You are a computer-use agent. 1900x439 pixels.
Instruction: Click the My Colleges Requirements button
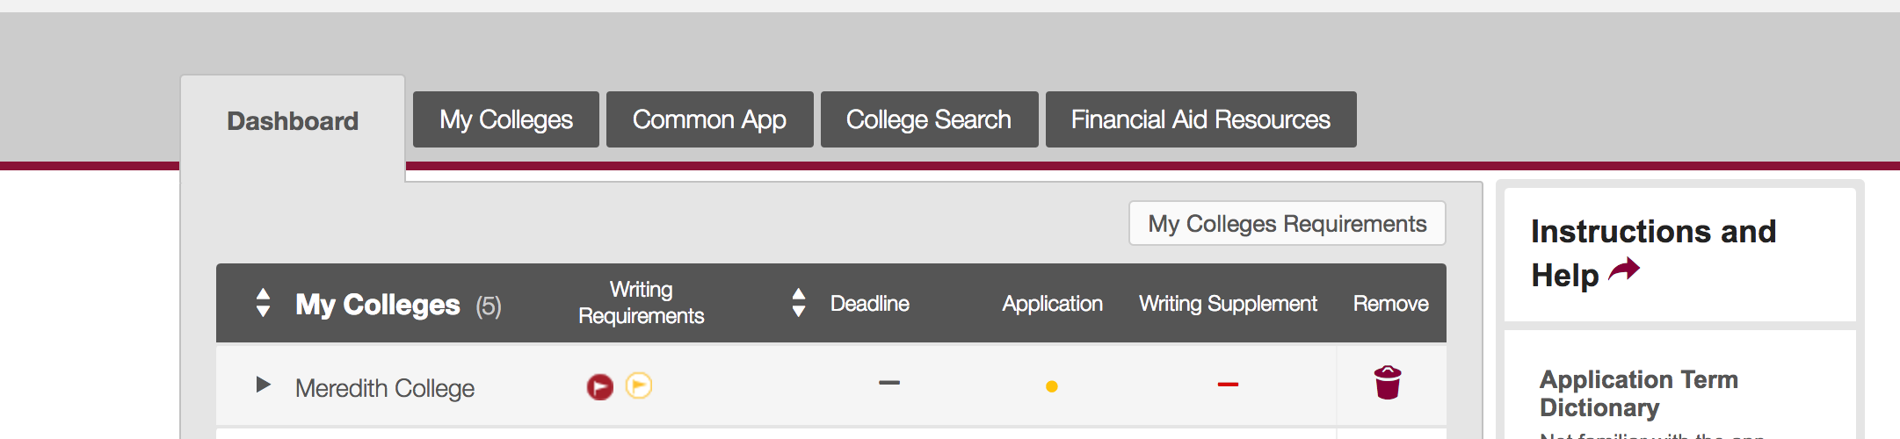[x=1287, y=224]
